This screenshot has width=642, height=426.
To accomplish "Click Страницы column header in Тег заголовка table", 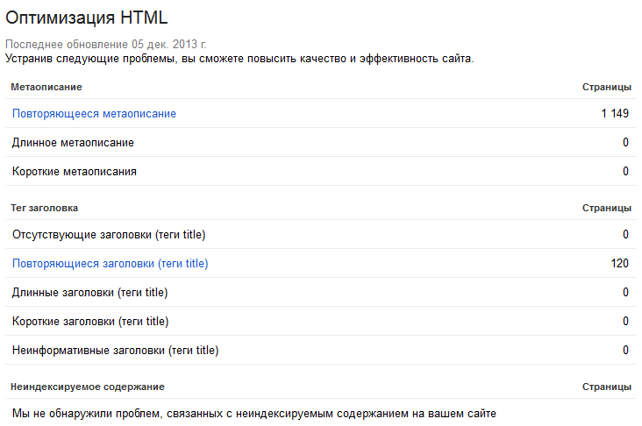I will tap(607, 208).
